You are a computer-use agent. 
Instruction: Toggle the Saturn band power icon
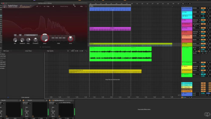pos(15,35)
